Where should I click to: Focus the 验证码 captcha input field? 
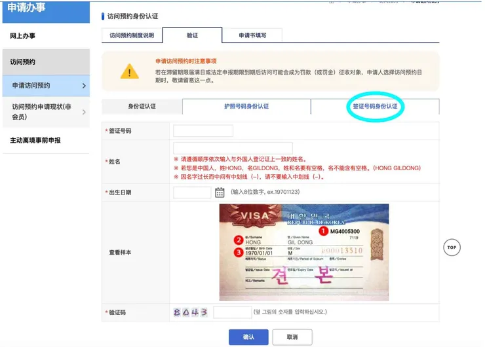click(232, 312)
